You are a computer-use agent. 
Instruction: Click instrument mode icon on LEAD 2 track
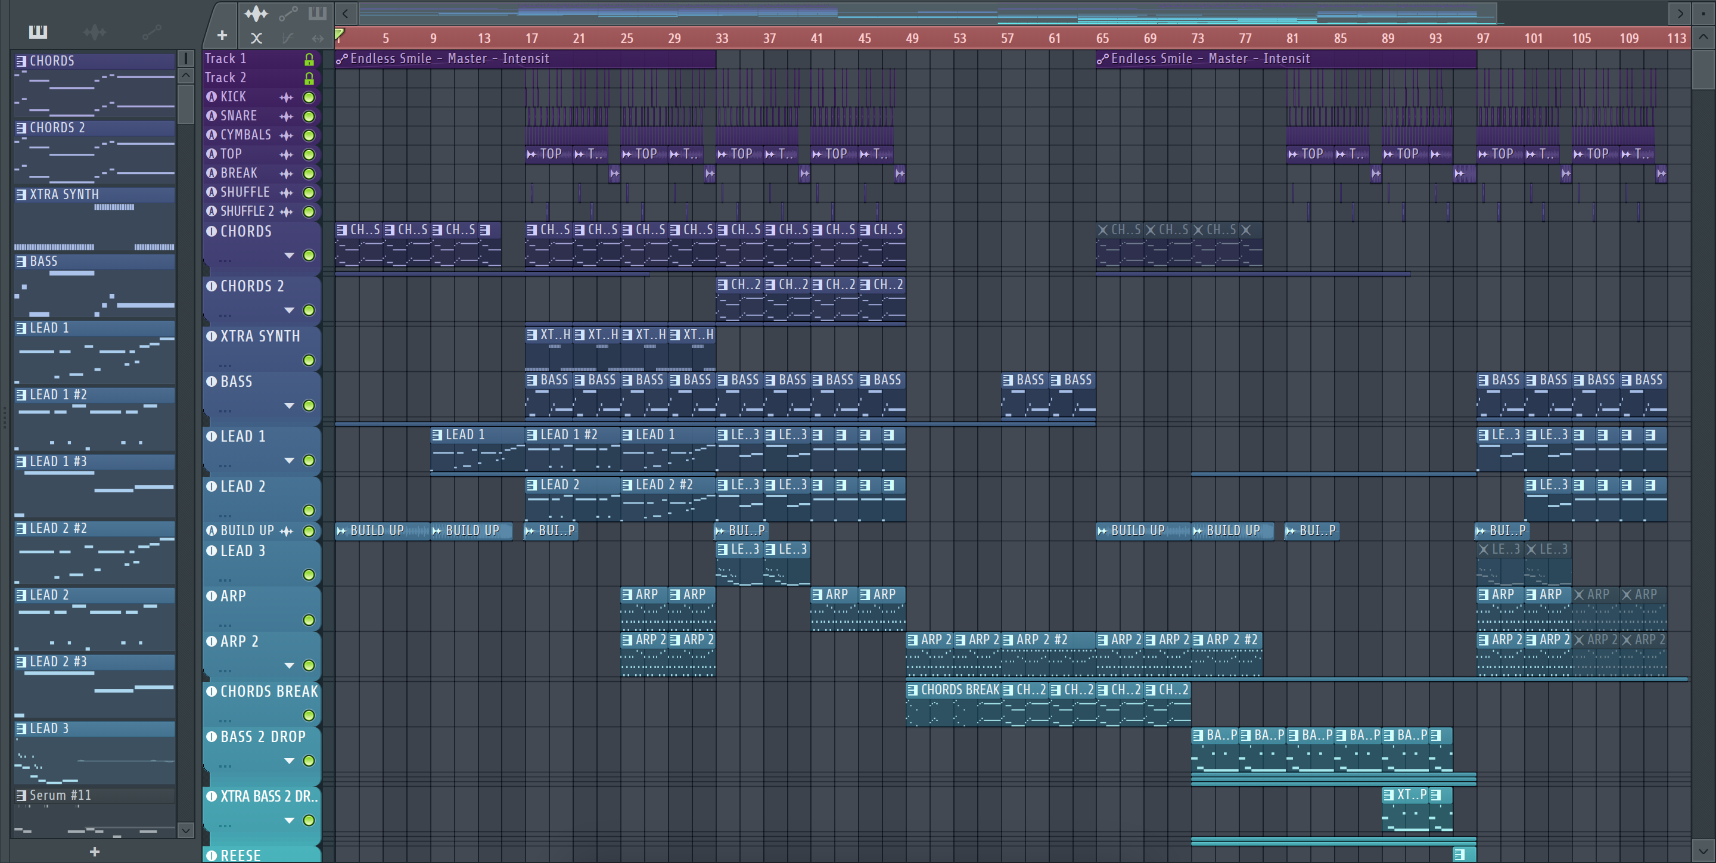click(212, 486)
